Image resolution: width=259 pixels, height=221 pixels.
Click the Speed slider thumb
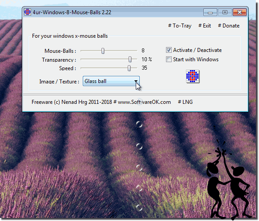pyautogui.click(x=129, y=68)
